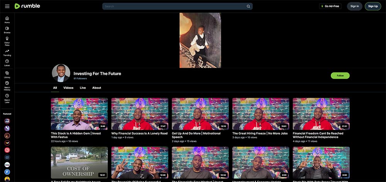The width and height of the screenshot is (386, 182).
Task: Open the featured channel with F logo
Action: [x=7, y=172]
